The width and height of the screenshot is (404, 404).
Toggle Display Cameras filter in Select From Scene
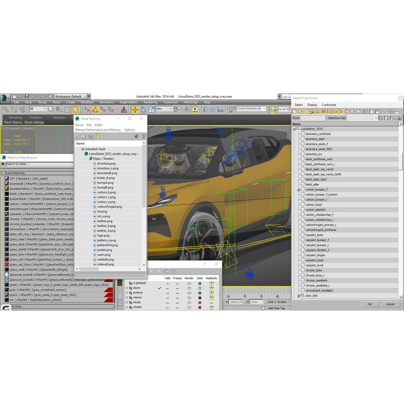(x=312, y=111)
